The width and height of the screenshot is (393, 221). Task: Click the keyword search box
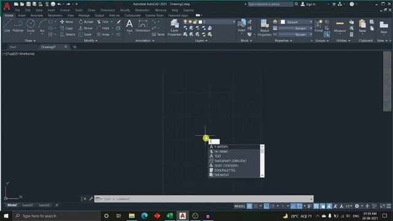coord(270,4)
